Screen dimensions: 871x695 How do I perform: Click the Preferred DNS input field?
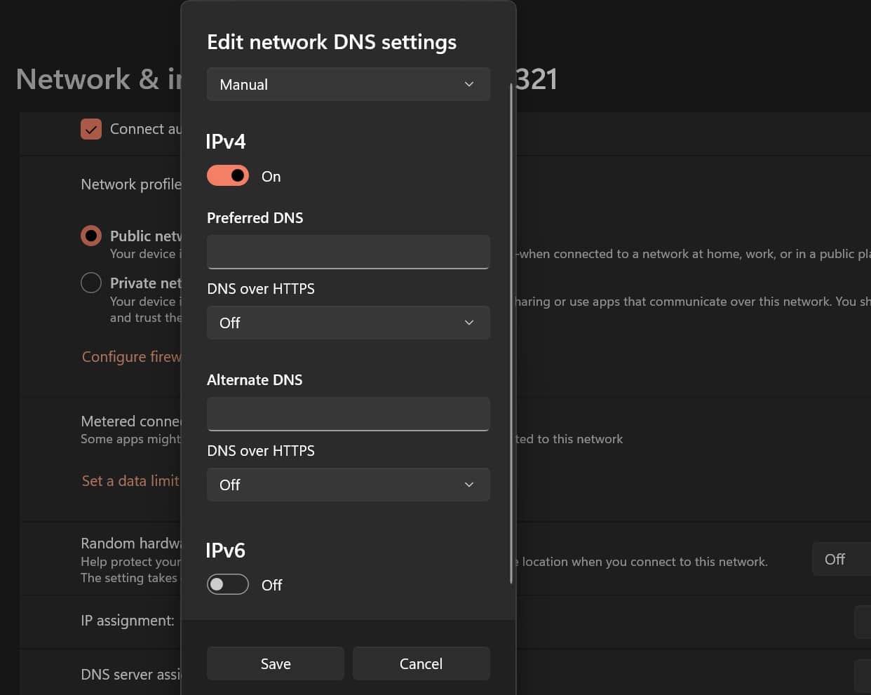pyautogui.click(x=348, y=252)
